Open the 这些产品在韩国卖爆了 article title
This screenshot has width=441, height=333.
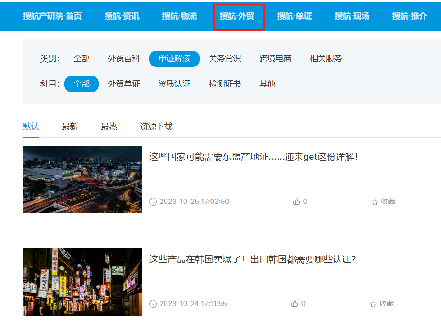[252, 259]
